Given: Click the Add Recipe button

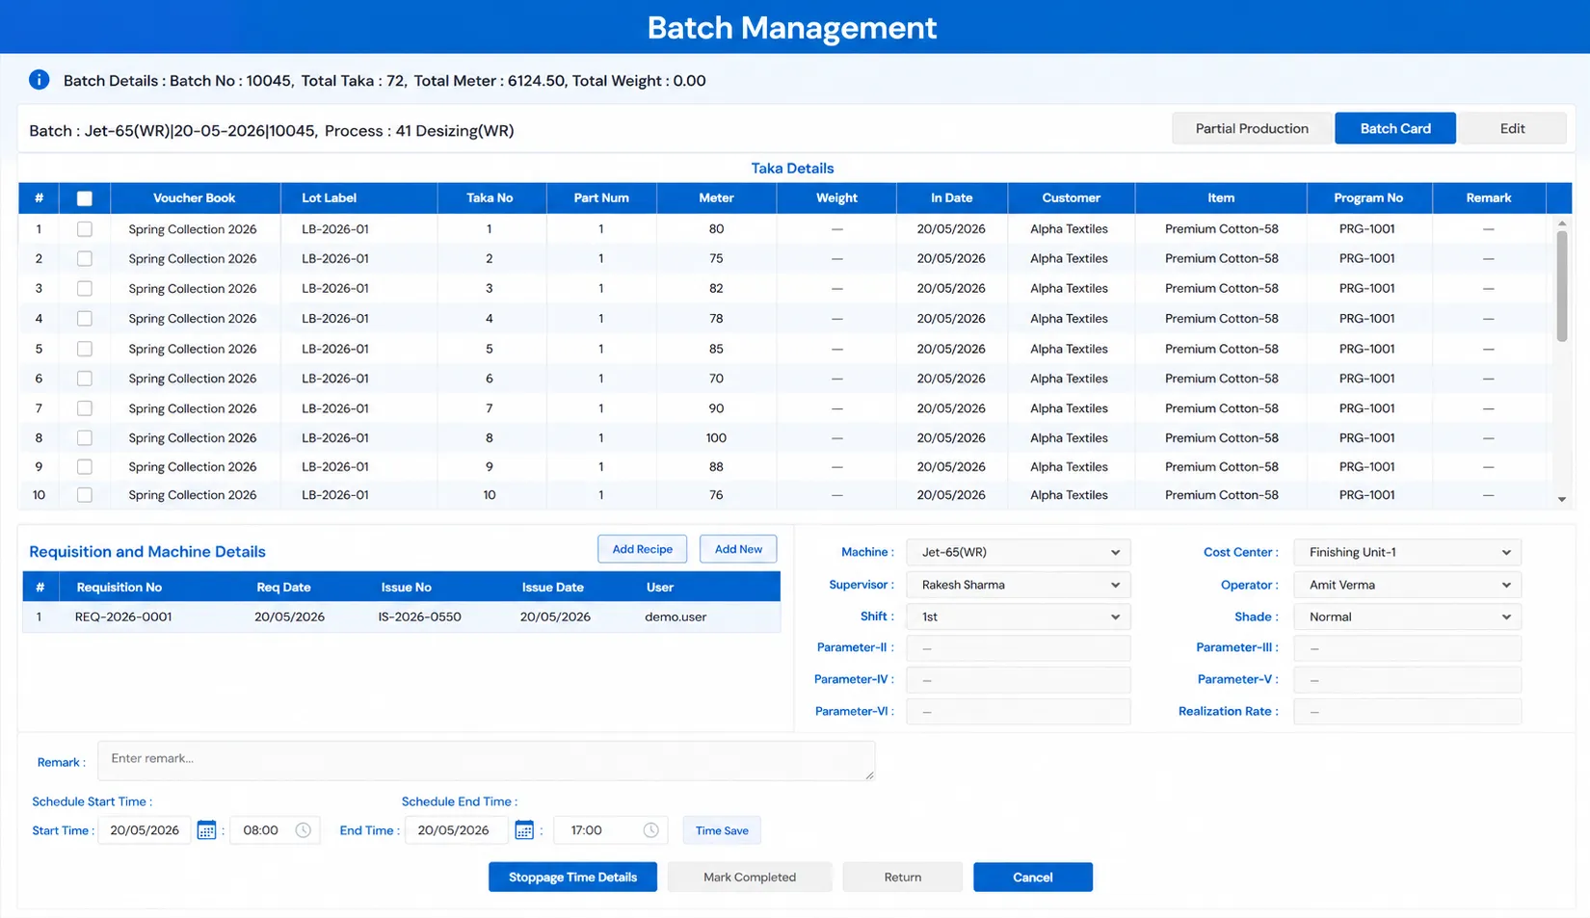Looking at the screenshot, I should pos(642,549).
